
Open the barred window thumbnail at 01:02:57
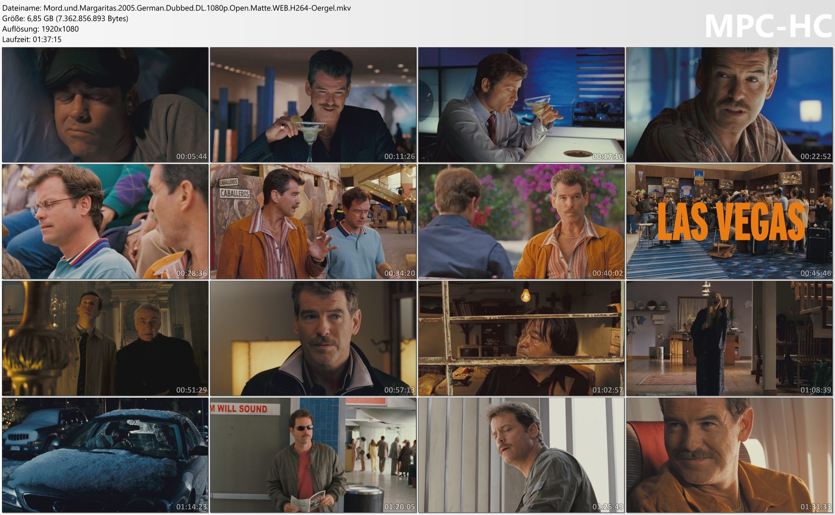coord(521,338)
